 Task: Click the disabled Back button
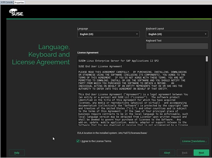click(x=185, y=153)
